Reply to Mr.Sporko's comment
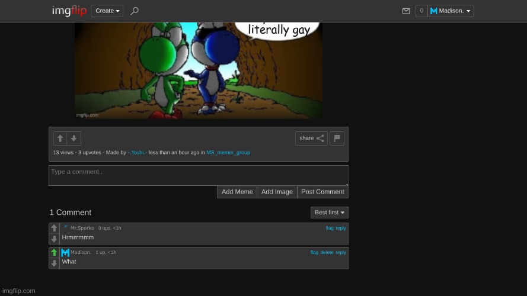This screenshot has height=296, width=527. pos(341,228)
